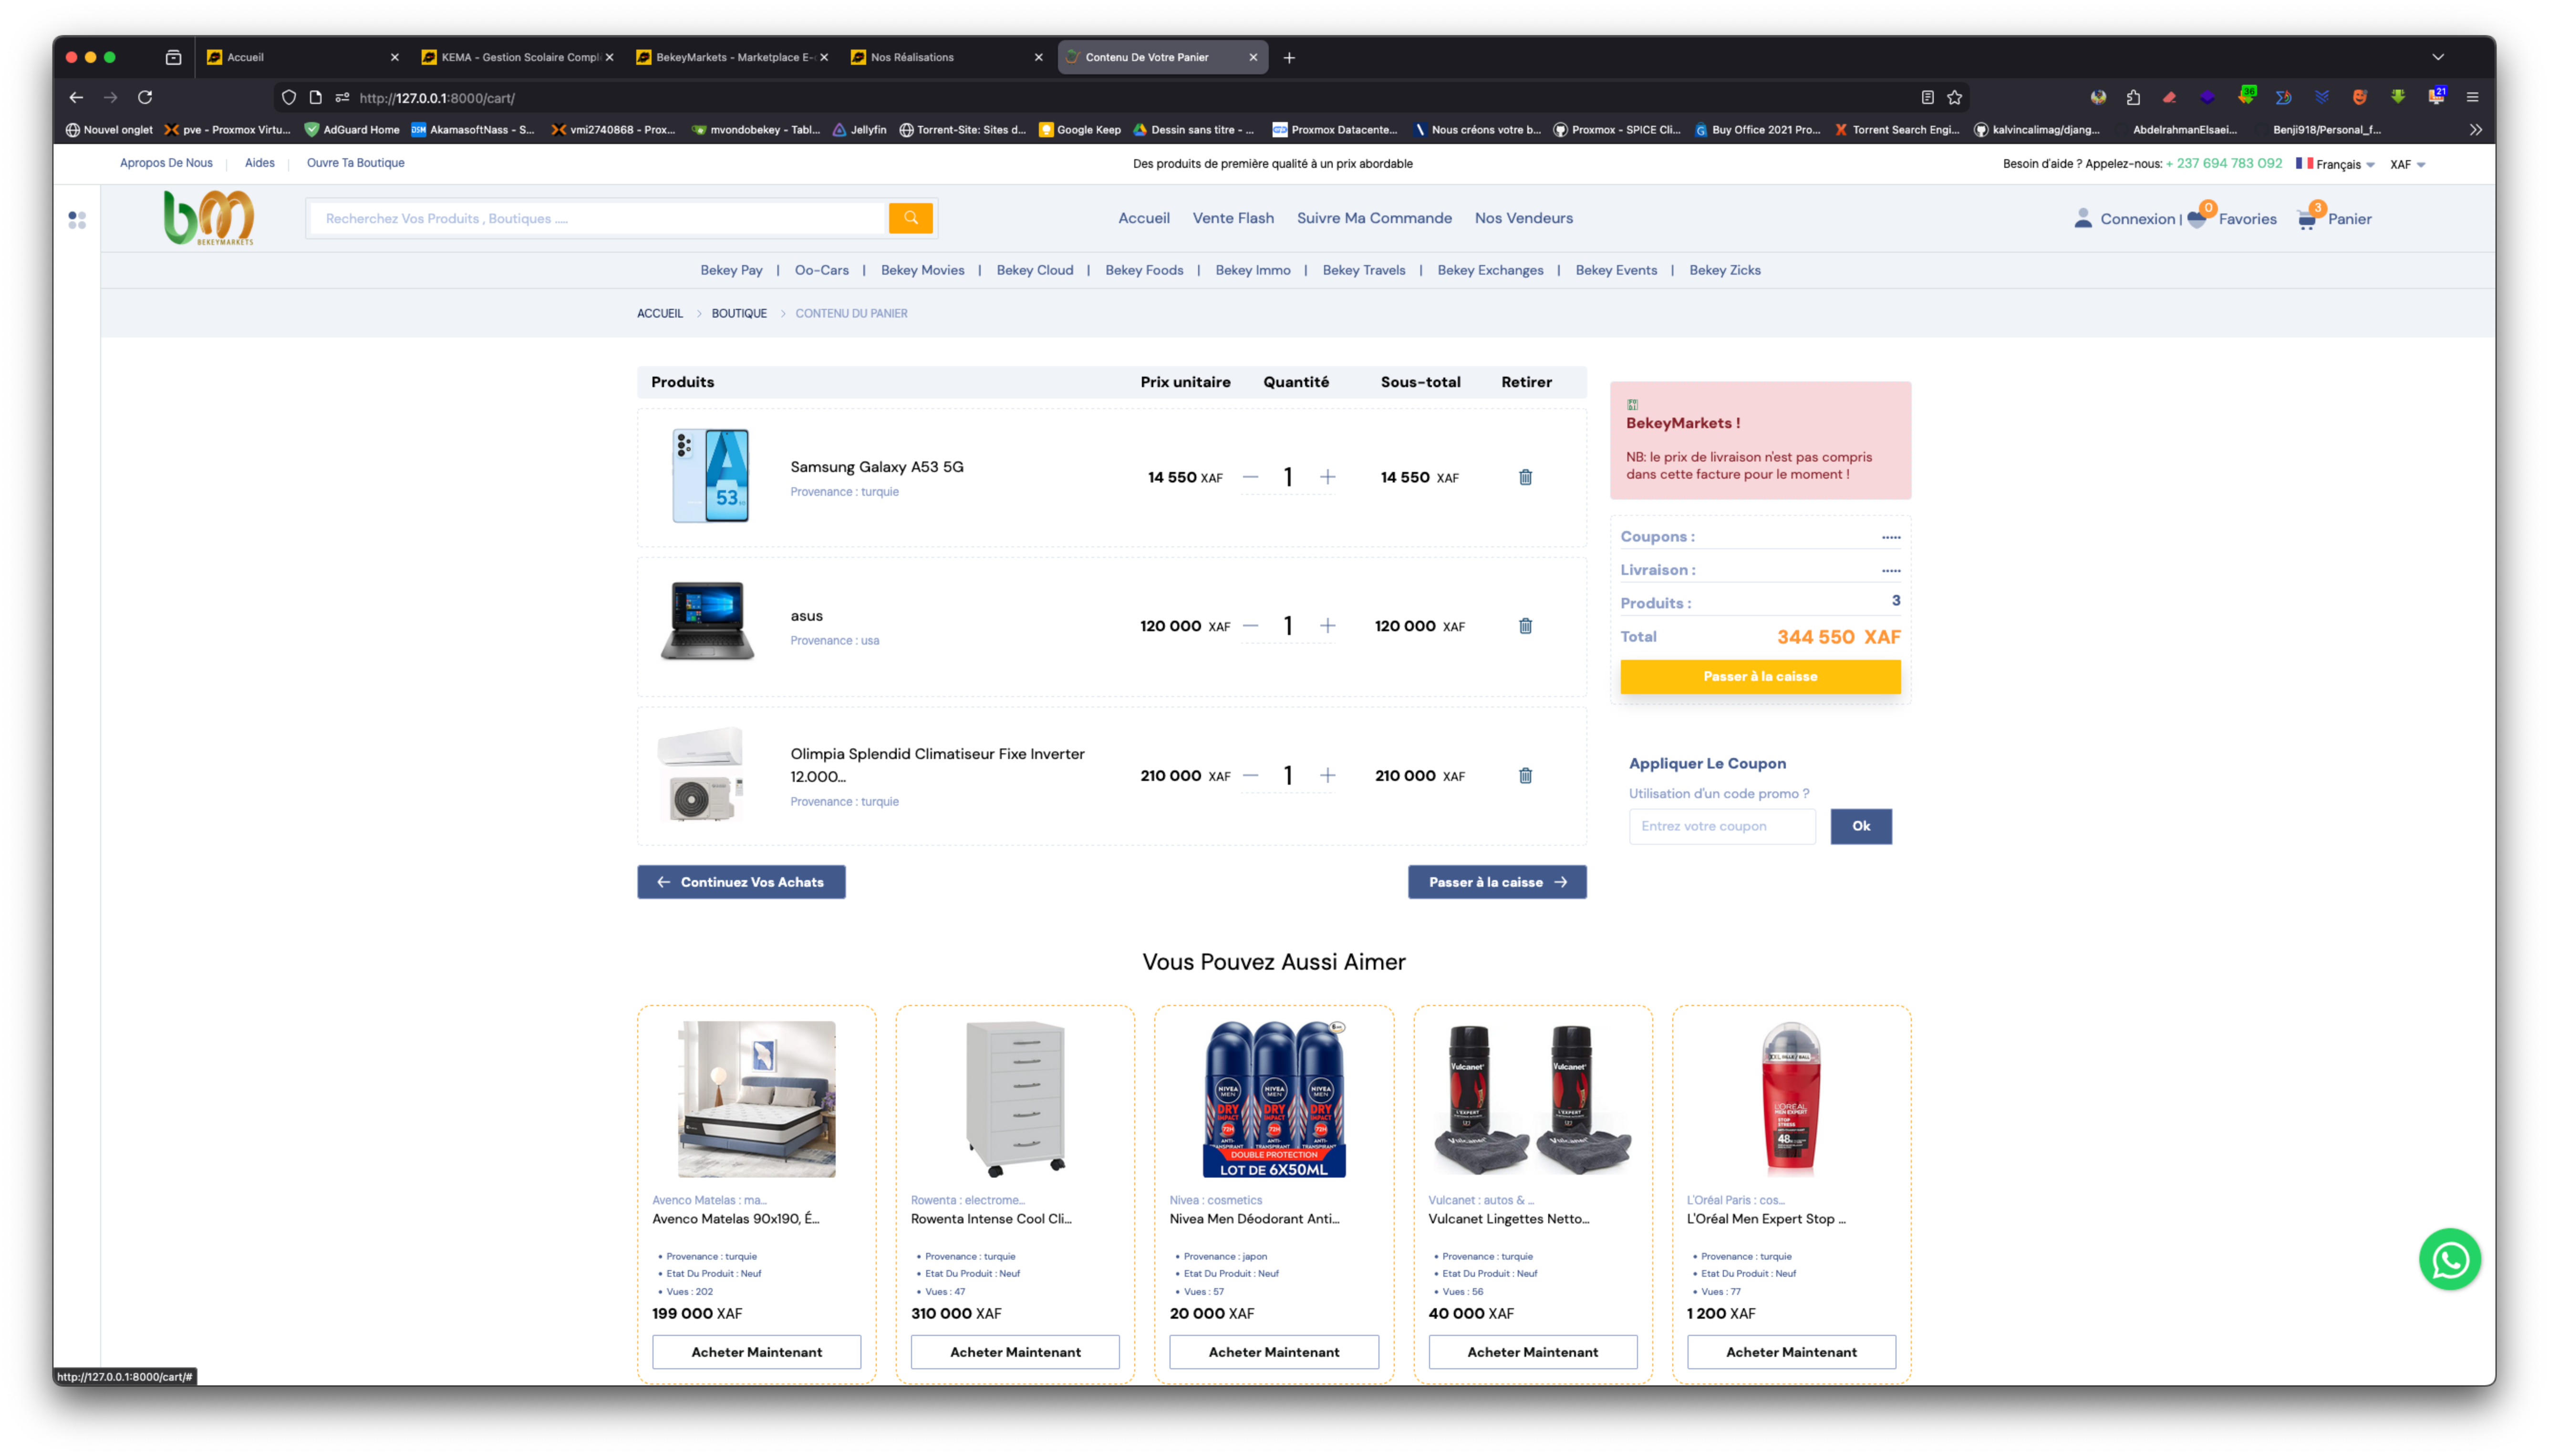Bookmark page with the star icon

1955,97
